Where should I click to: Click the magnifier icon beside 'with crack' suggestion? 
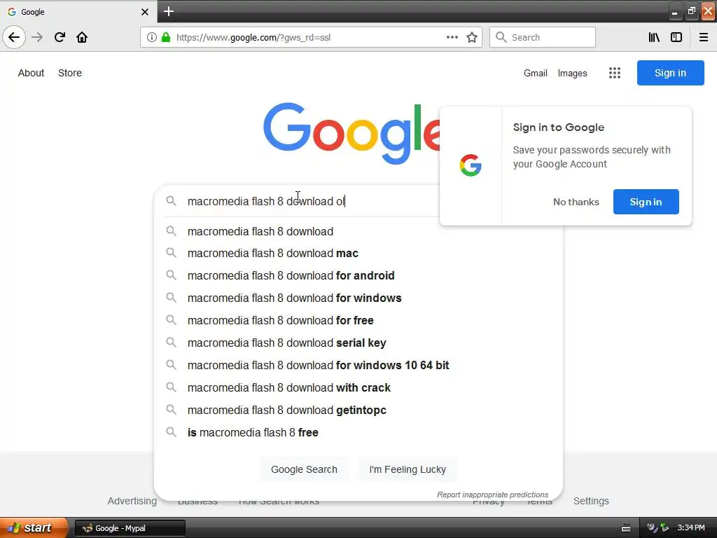coord(171,387)
